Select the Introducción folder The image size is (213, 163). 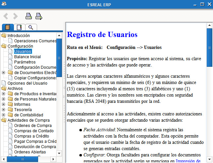pyautogui.click(x=19, y=35)
